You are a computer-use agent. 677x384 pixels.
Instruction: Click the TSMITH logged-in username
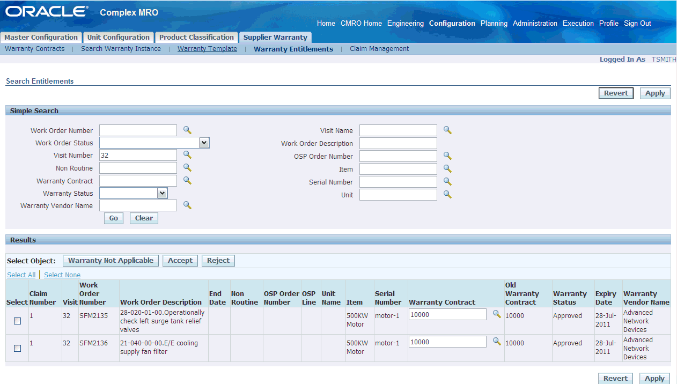pyautogui.click(x=664, y=60)
